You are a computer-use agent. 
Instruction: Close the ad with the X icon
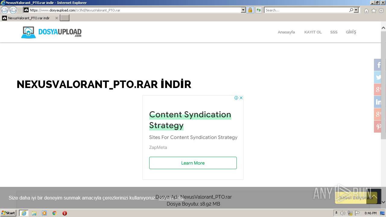pos(241,98)
